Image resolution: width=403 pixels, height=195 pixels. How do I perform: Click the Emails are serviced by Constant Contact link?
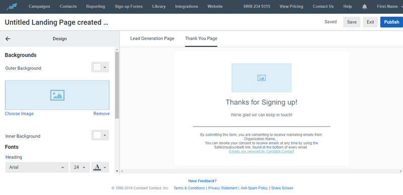point(261,151)
